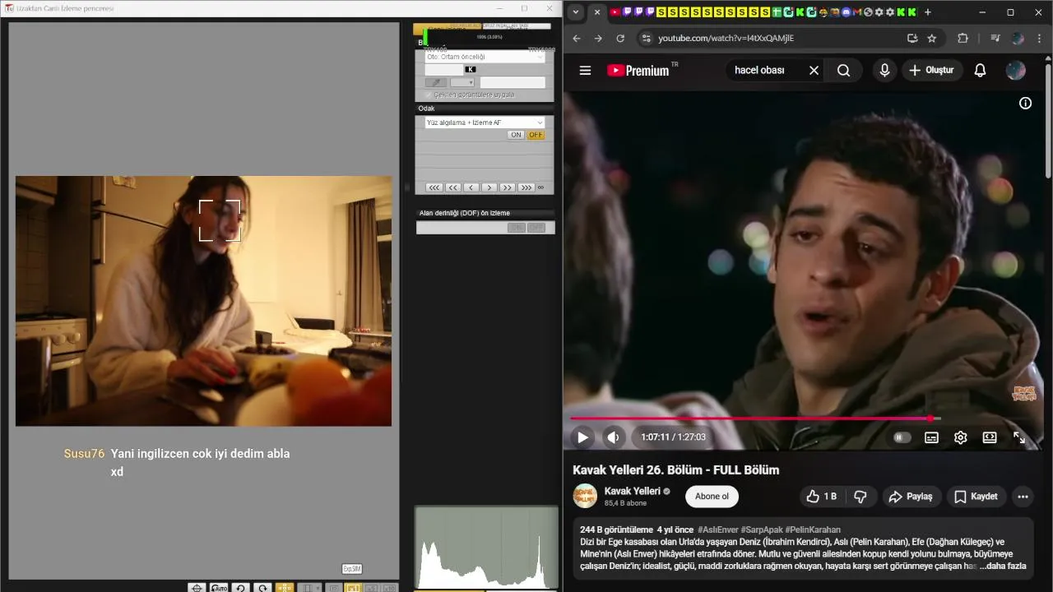Switch to the Discord tab

[x=847, y=12]
